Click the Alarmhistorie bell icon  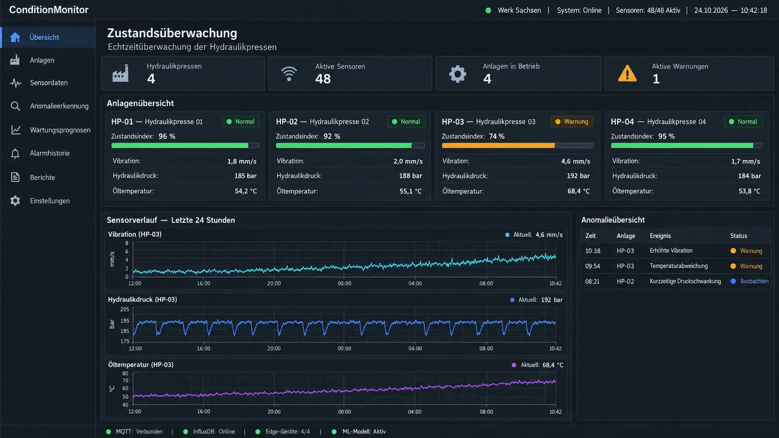pos(15,153)
